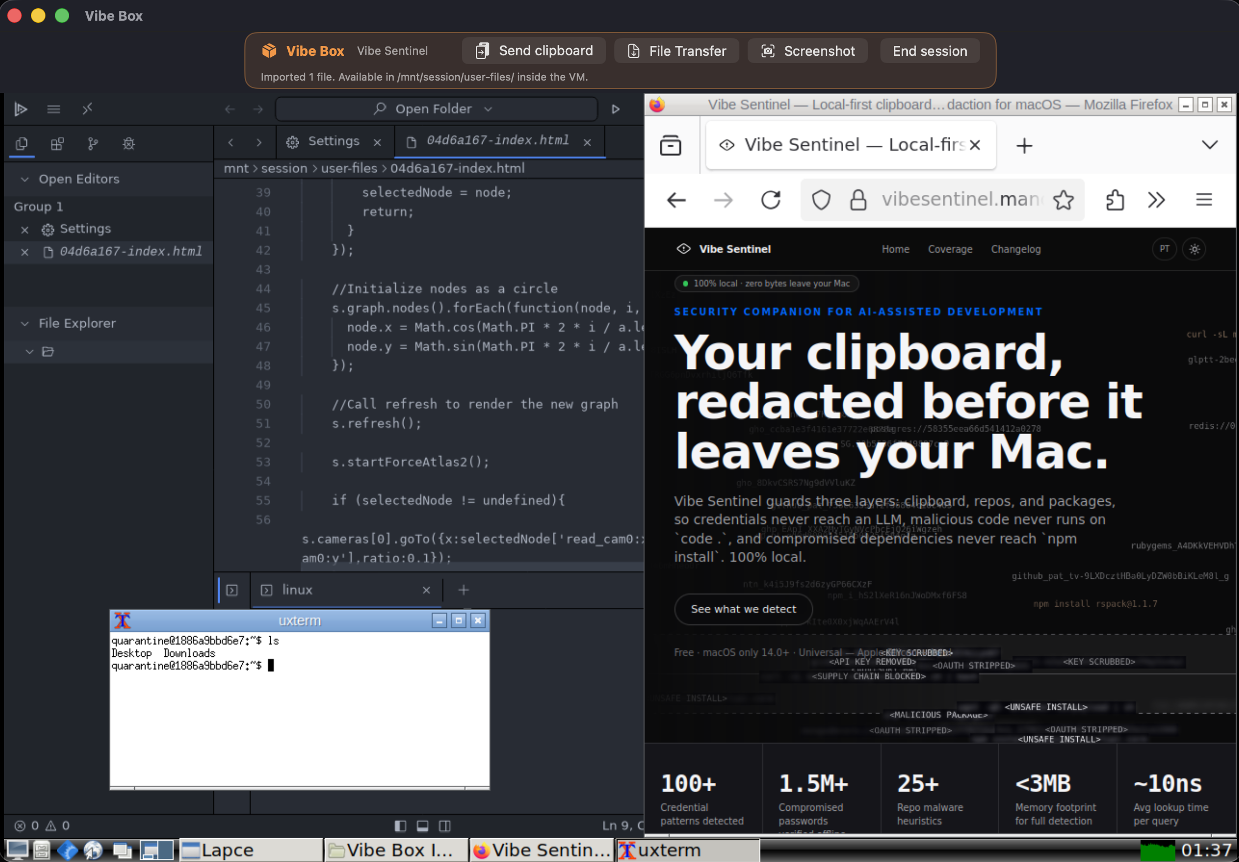Image resolution: width=1239 pixels, height=862 pixels.
Task: Click the warnings count icon in status bar
Action: pos(51,825)
